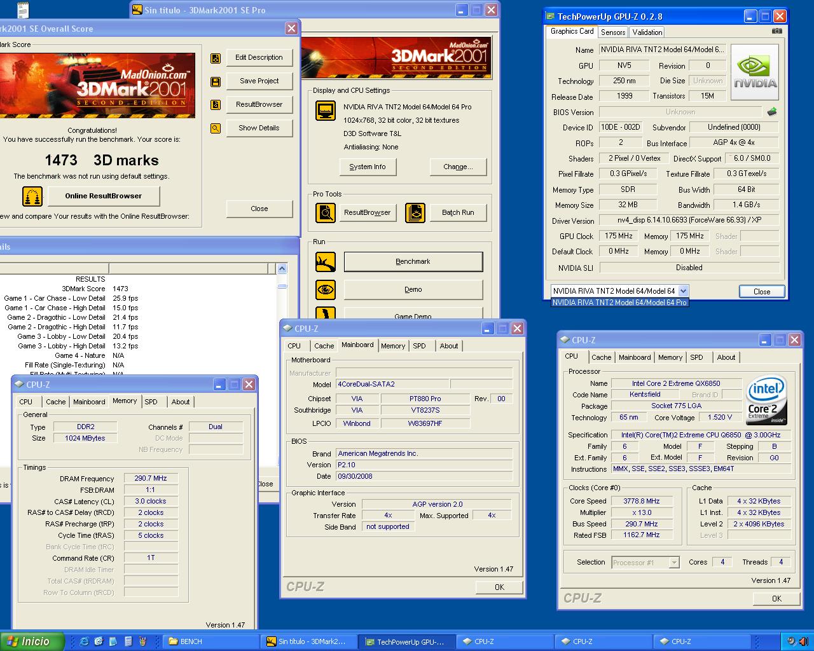Select NVIDIA RIVA TNT2 Model 64 Pro list entry
This screenshot has height=651, width=814.
619,303
